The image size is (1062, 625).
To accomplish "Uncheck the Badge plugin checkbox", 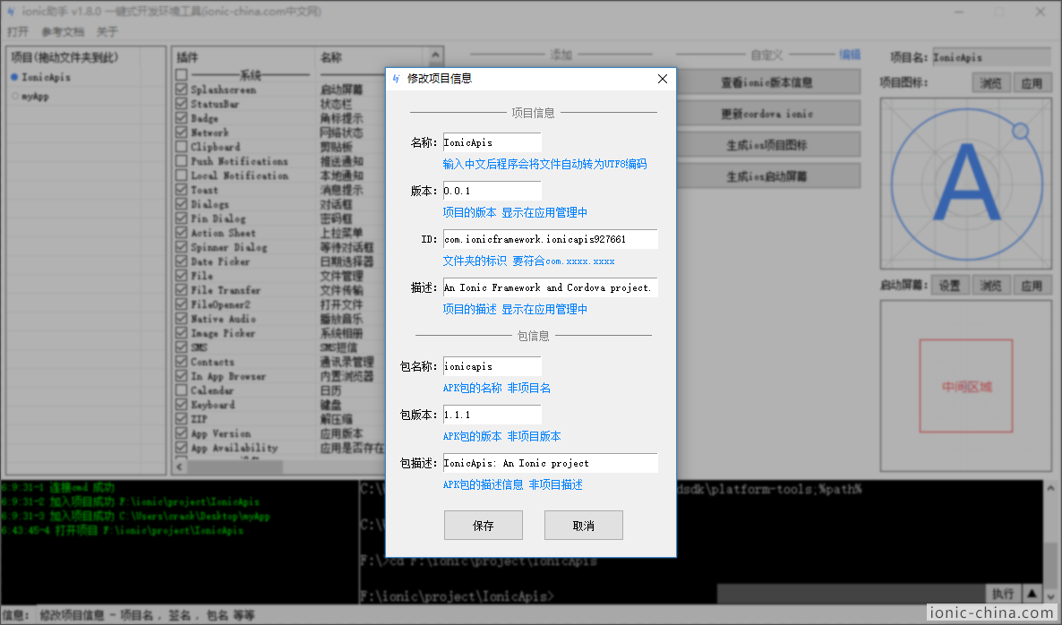I will point(182,118).
